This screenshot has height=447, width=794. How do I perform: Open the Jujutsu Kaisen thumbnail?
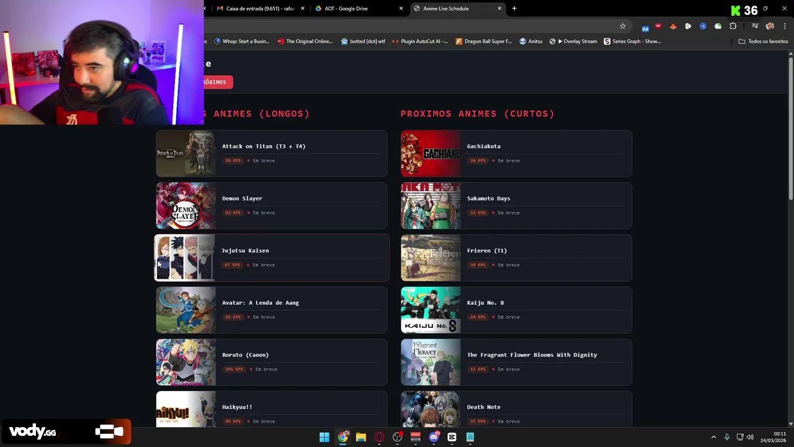pyautogui.click(x=184, y=258)
